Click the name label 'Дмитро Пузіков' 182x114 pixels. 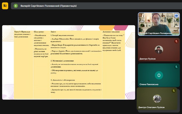(147, 59)
